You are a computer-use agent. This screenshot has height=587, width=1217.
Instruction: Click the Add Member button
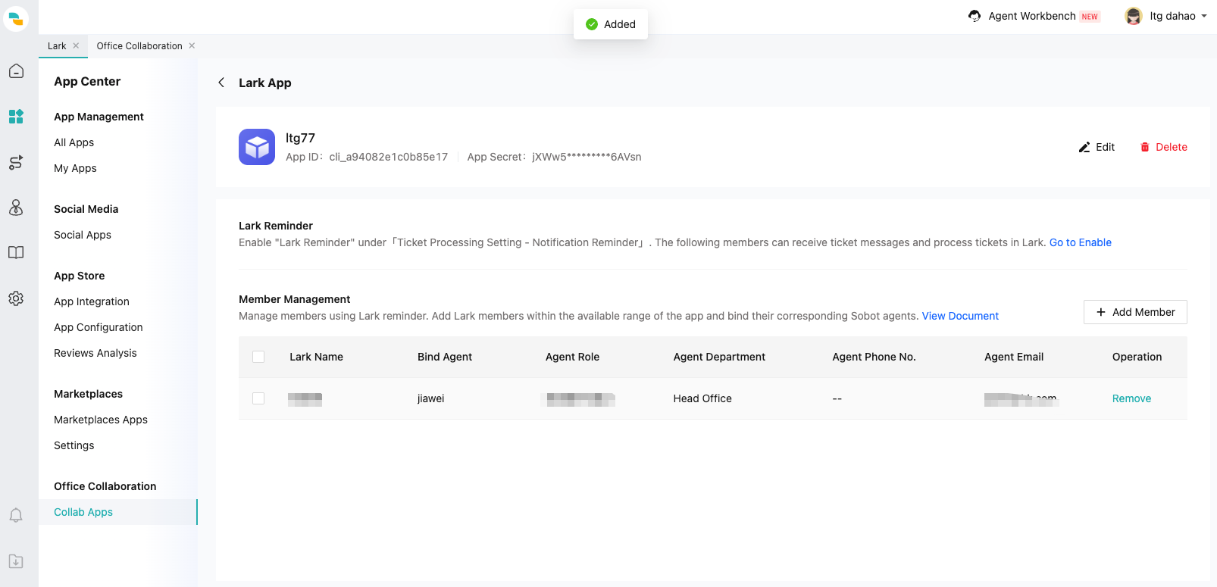(1134, 312)
